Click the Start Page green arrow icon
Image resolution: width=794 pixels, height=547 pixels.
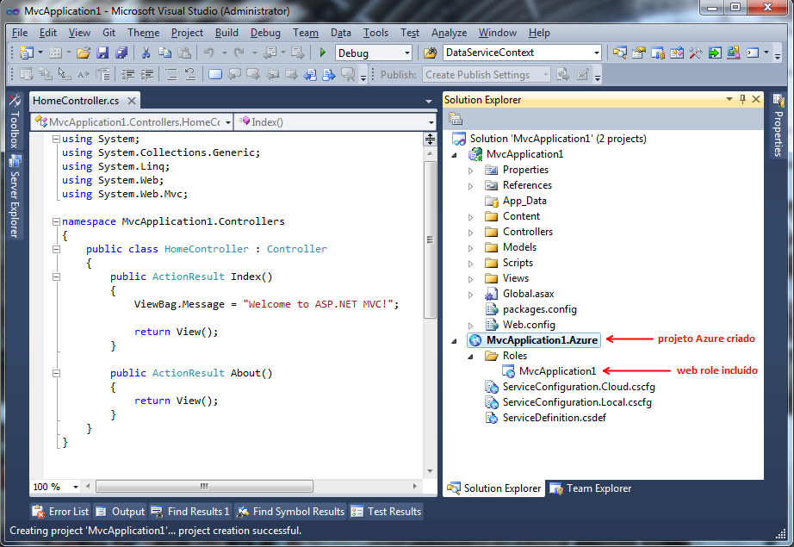tap(715, 53)
